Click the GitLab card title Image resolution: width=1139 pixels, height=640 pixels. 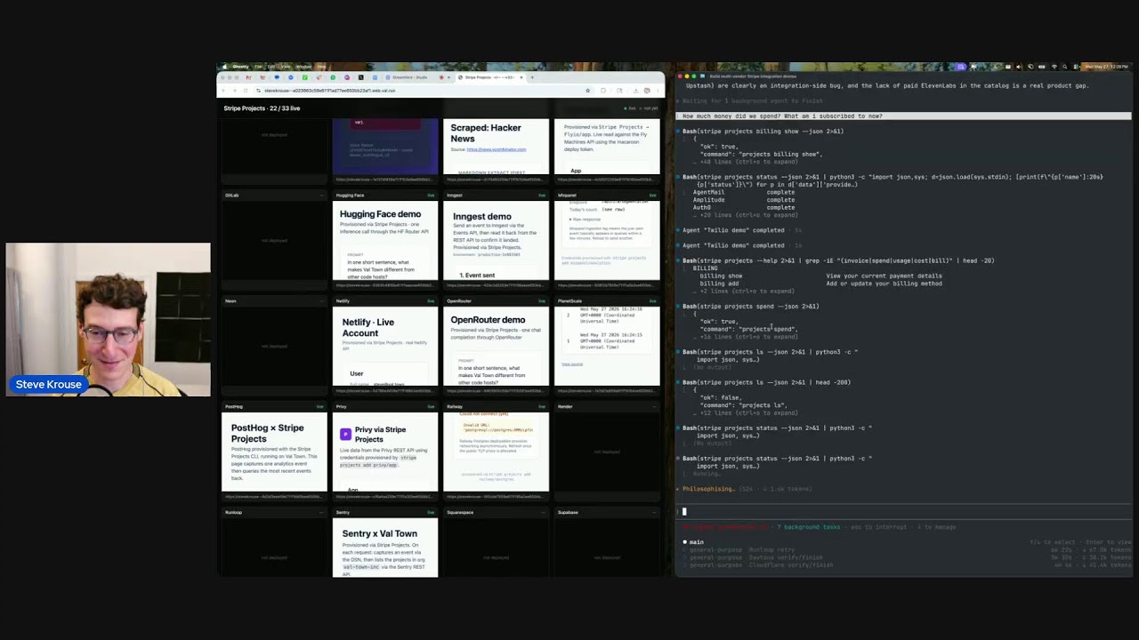click(x=231, y=195)
